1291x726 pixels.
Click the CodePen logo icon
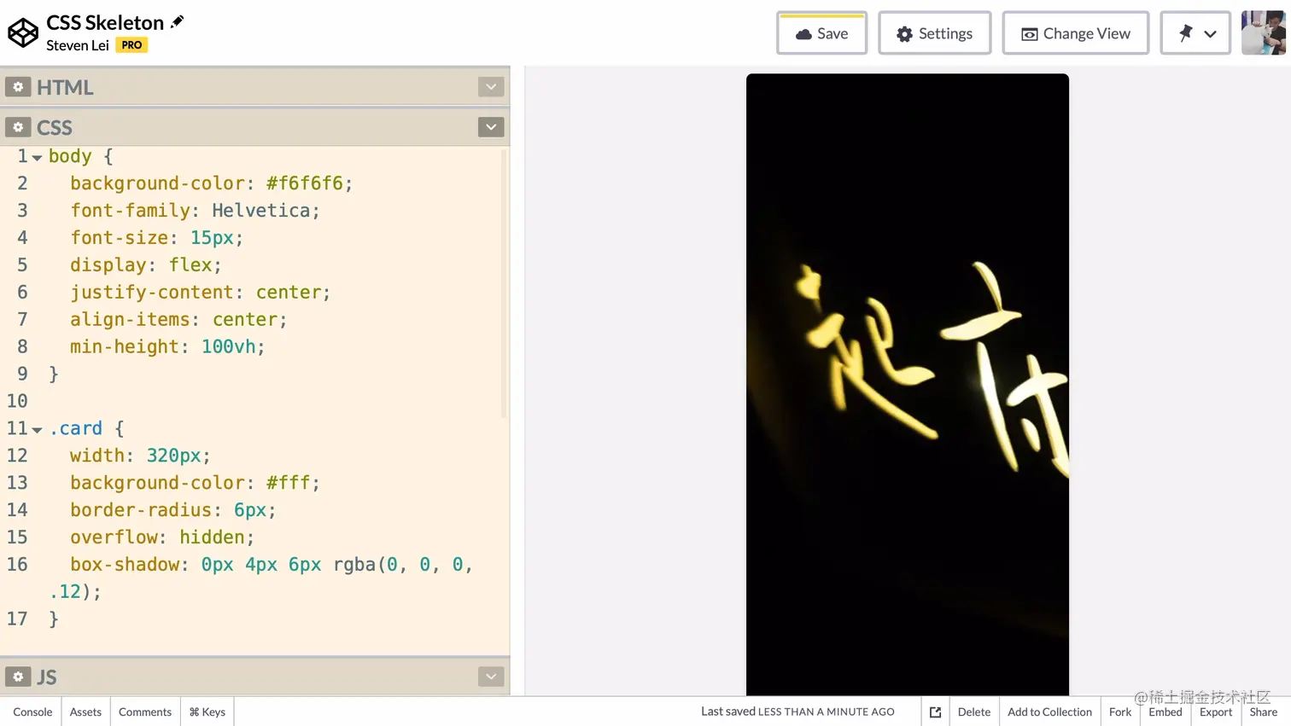tap(22, 32)
